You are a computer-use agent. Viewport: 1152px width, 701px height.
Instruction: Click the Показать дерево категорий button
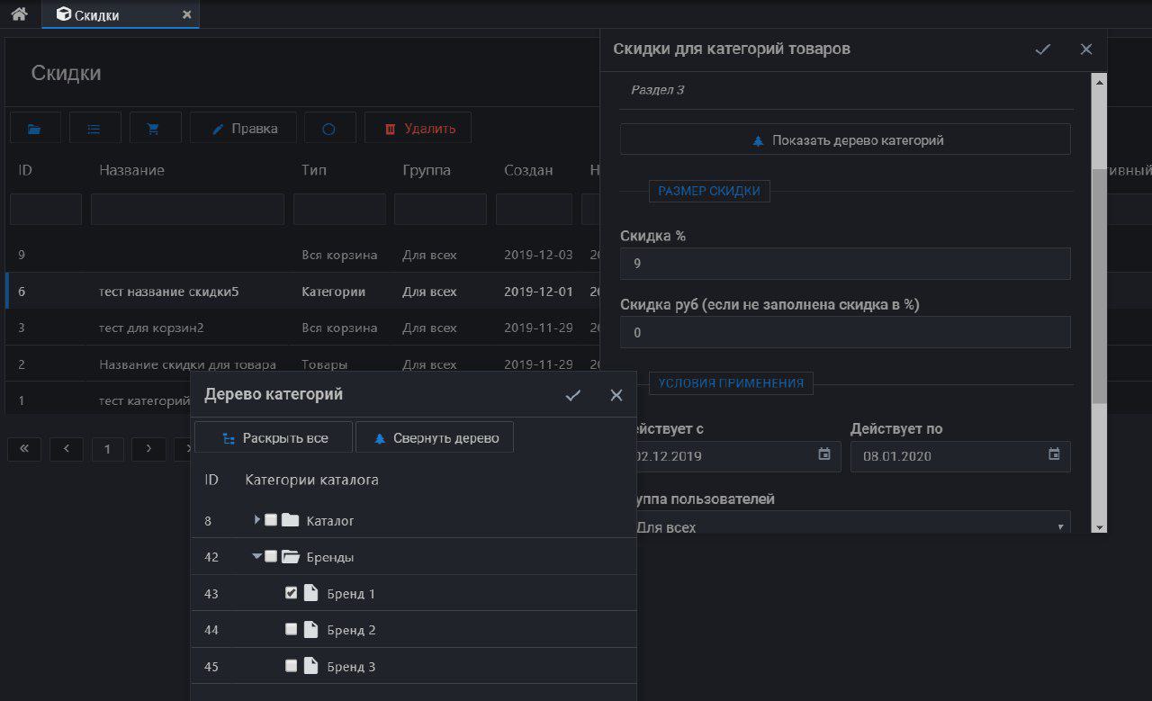[845, 139]
